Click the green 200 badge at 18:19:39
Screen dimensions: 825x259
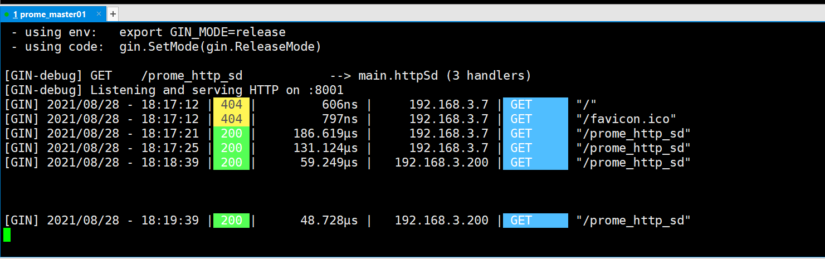tap(231, 220)
